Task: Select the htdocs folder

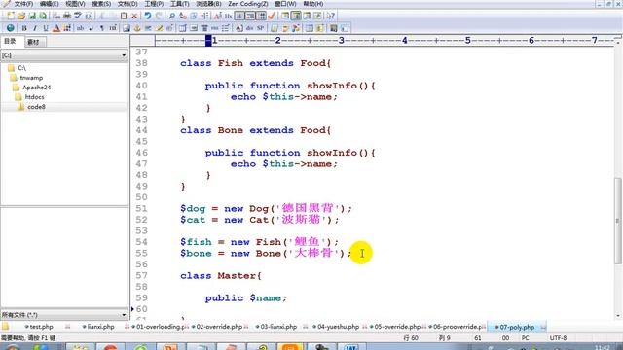Action: (x=29, y=97)
